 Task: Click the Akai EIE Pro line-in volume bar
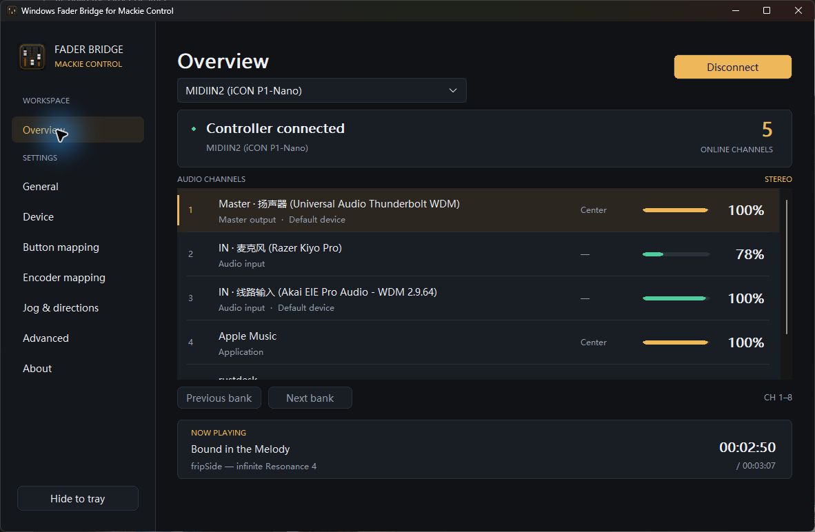(x=676, y=298)
